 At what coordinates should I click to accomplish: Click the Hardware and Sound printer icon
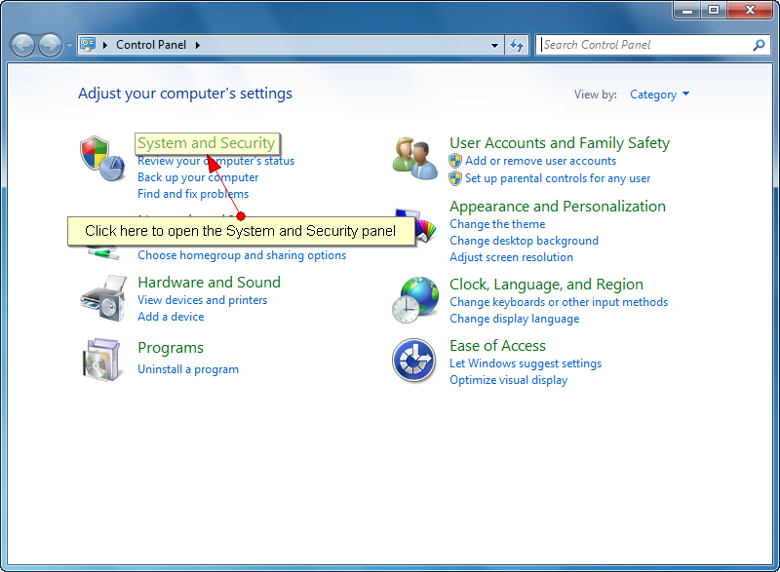[x=103, y=298]
